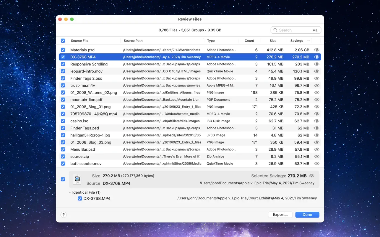Uncheck DX-3768.MP4 under Identical File
380x237 pixels.
pos(80,198)
